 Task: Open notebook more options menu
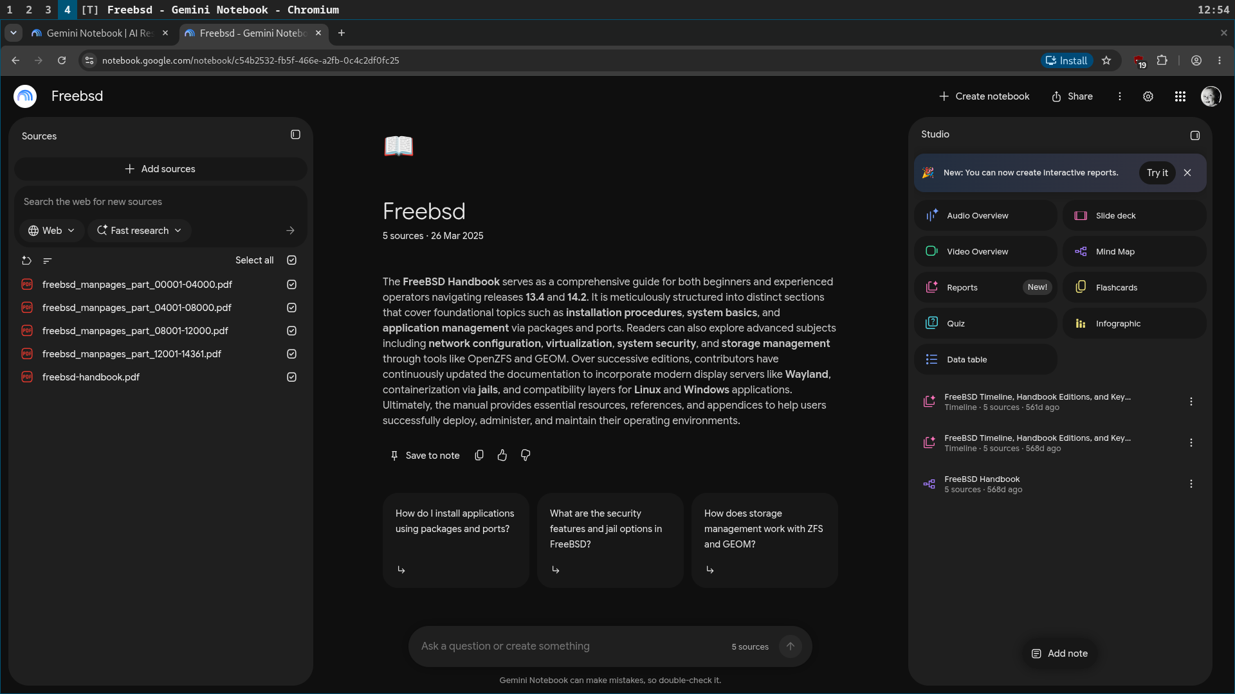(x=1119, y=96)
